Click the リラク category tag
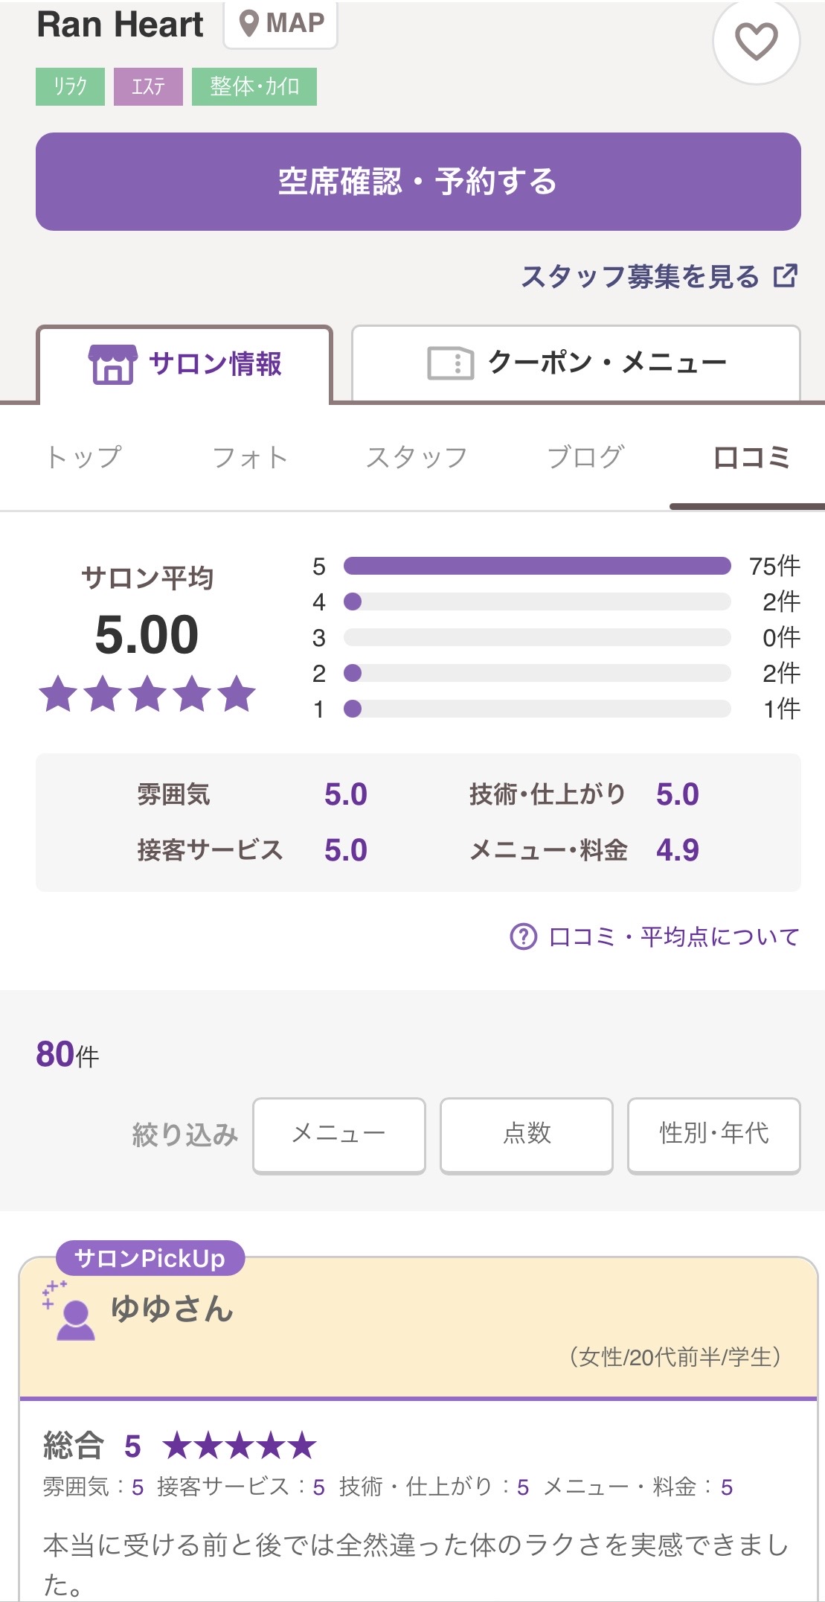Image resolution: width=825 pixels, height=1602 pixels. [x=70, y=86]
